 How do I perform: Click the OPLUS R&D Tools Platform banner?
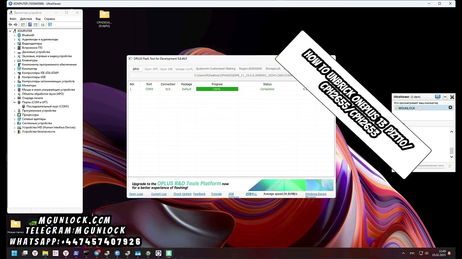231,185
